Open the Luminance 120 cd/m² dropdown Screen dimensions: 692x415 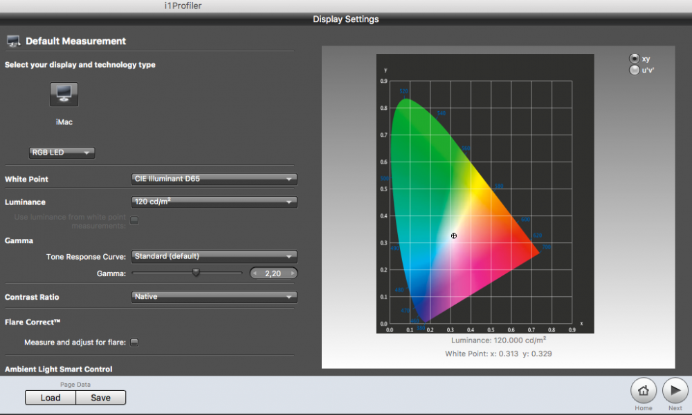tap(214, 202)
